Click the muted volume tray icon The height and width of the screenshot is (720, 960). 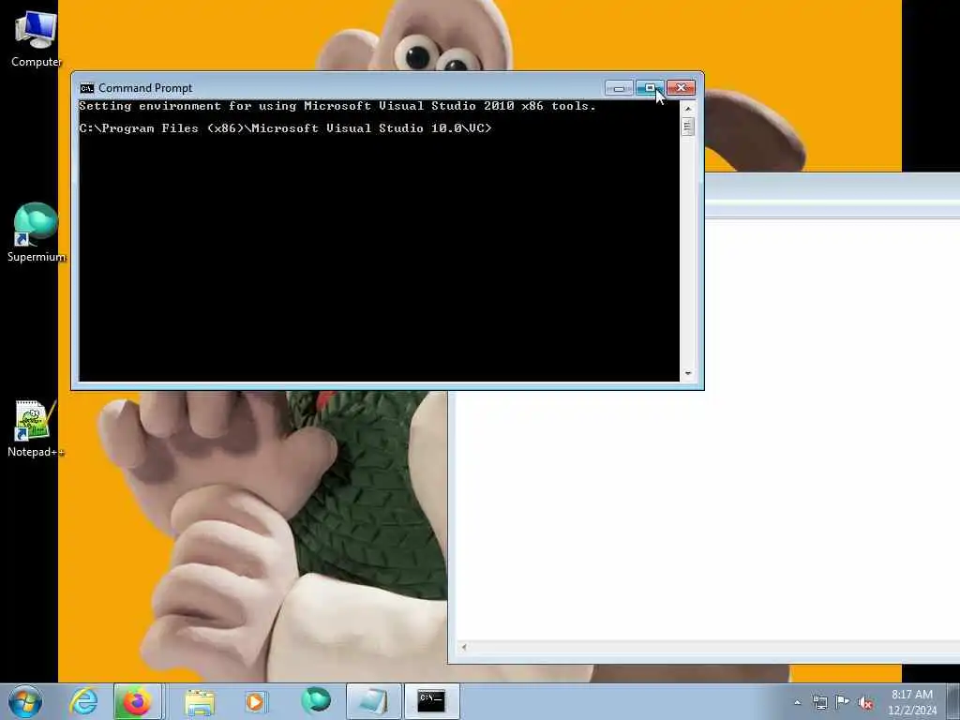[865, 702]
